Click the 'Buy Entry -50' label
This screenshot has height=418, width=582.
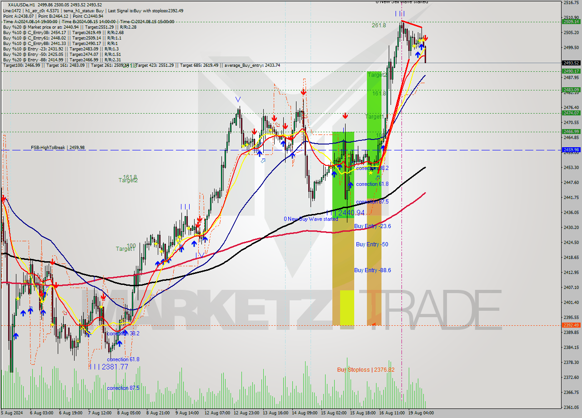click(x=372, y=244)
